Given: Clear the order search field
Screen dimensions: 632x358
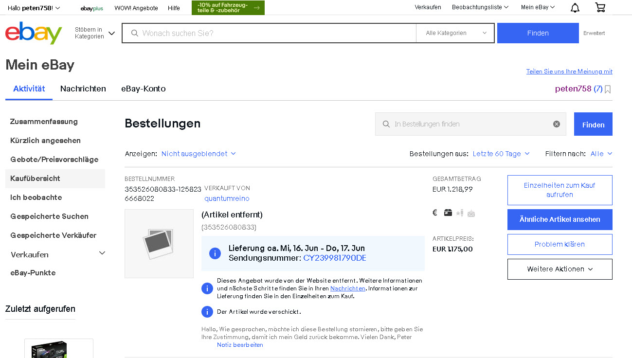Looking at the screenshot, I should click(x=556, y=124).
